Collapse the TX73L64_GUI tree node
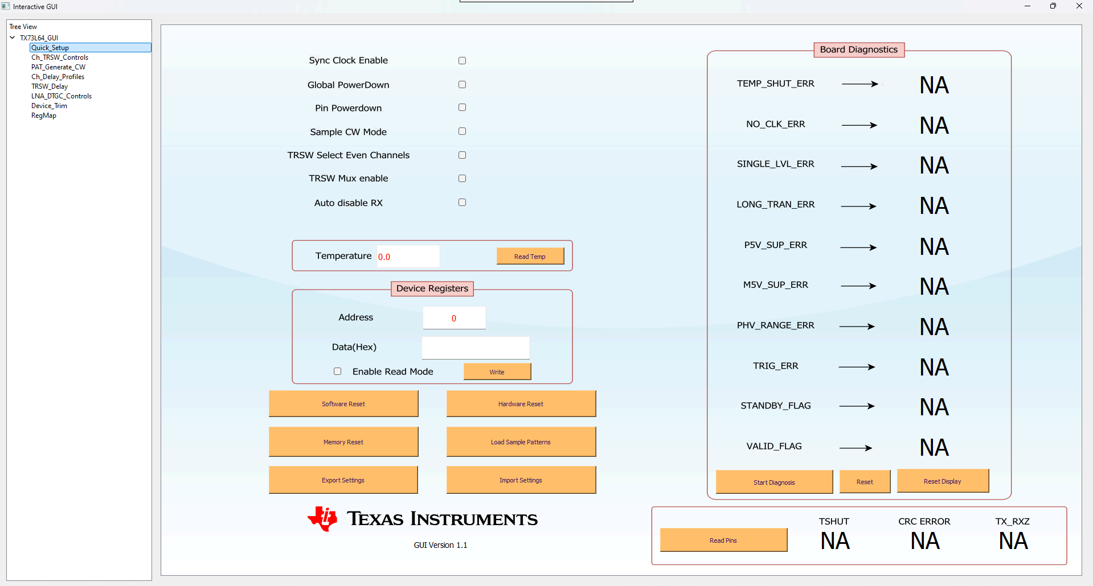 pos(12,38)
